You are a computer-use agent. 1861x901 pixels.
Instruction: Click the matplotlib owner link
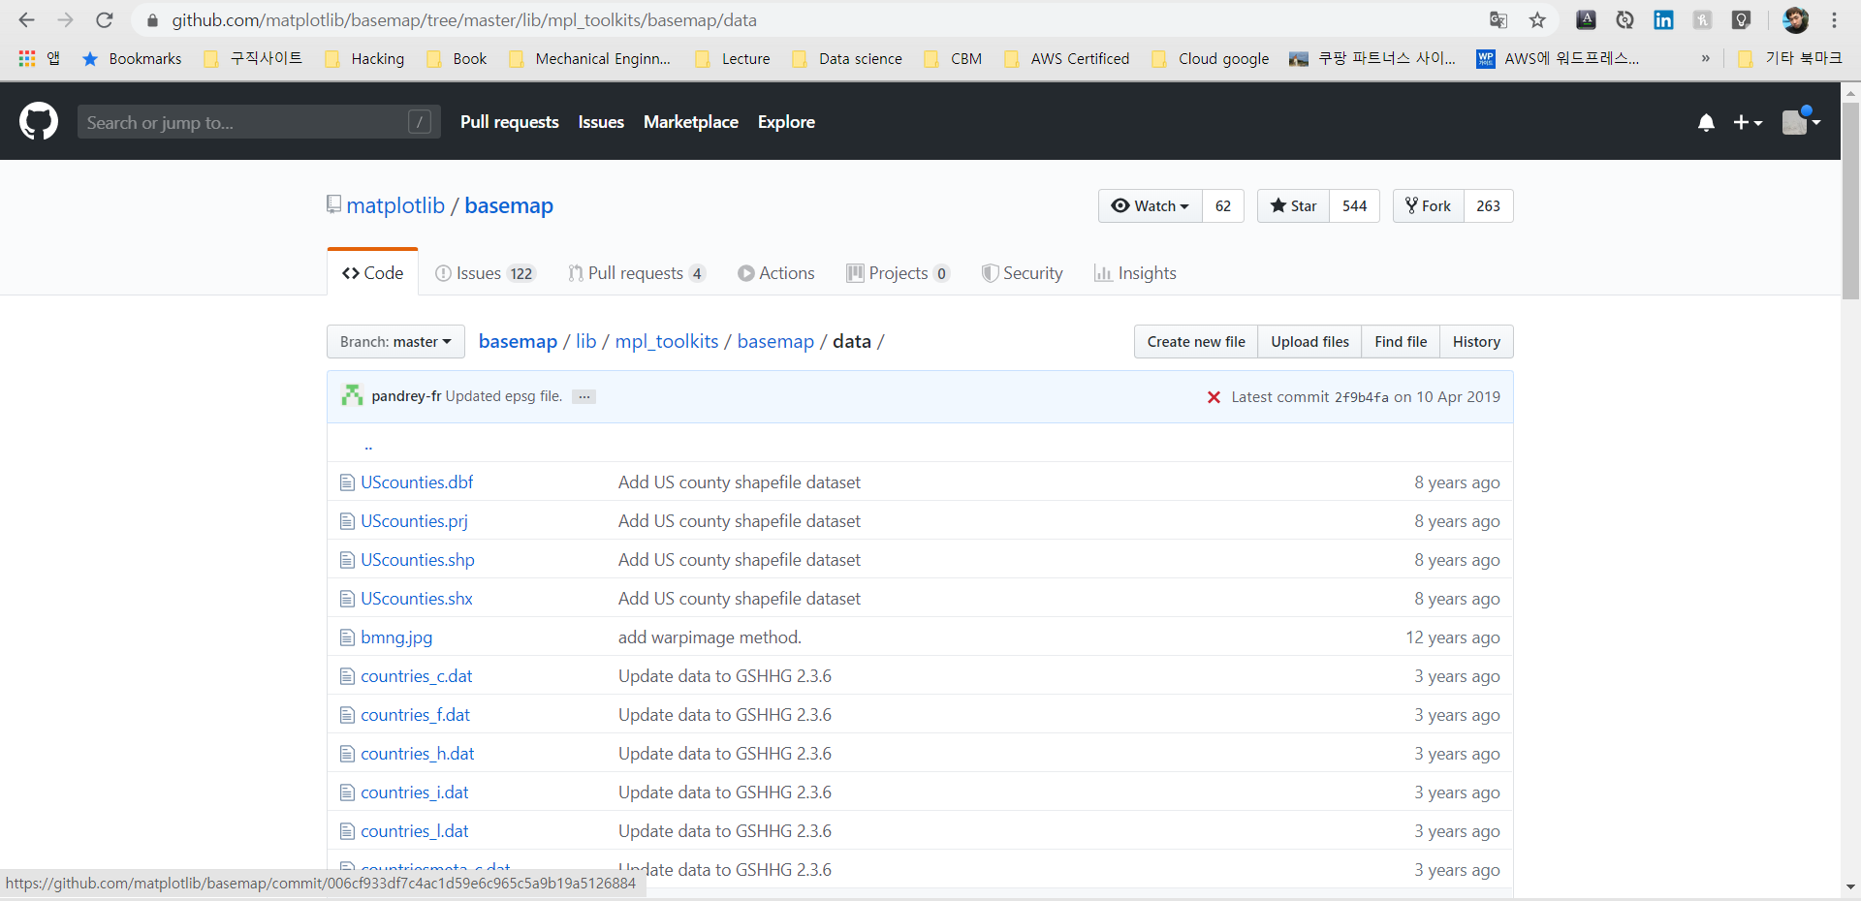pos(395,205)
